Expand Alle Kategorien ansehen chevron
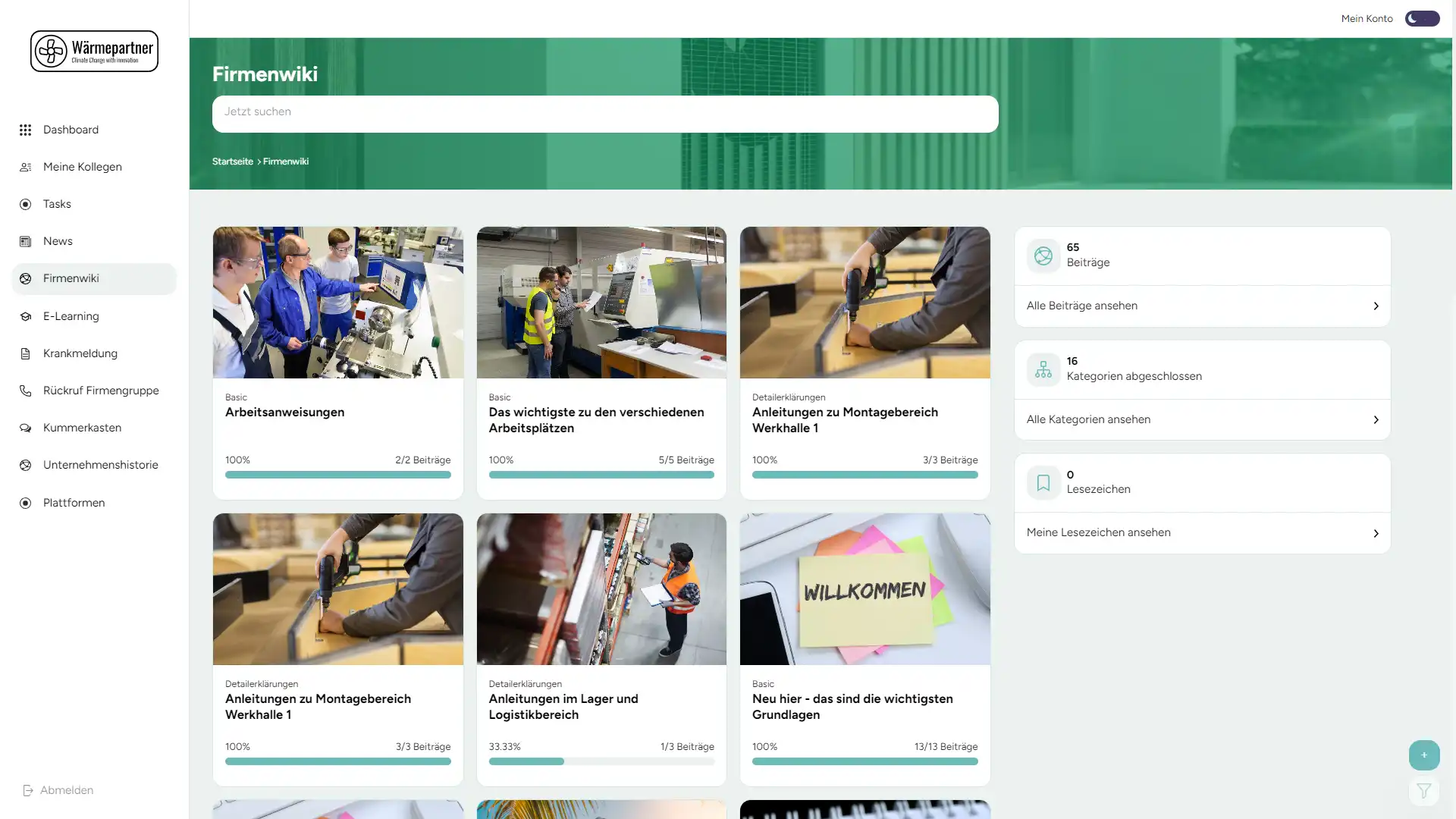The height and width of the screenshot is (819, 1456). 1376,419
